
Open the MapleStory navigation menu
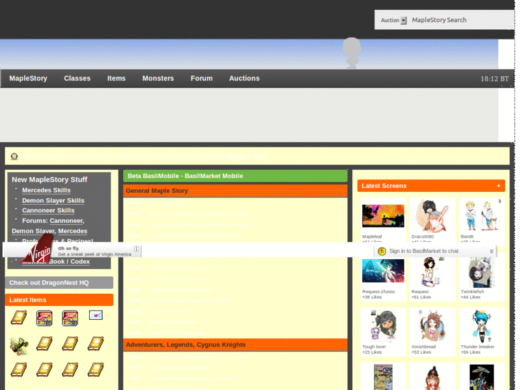[x=28, y=79]
